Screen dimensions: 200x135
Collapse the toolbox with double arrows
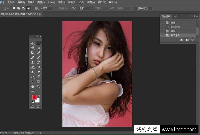coord(37,36)
